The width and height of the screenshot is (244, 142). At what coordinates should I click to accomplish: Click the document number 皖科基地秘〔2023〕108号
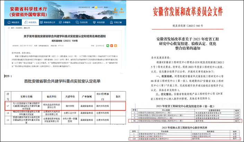[64, 41]
